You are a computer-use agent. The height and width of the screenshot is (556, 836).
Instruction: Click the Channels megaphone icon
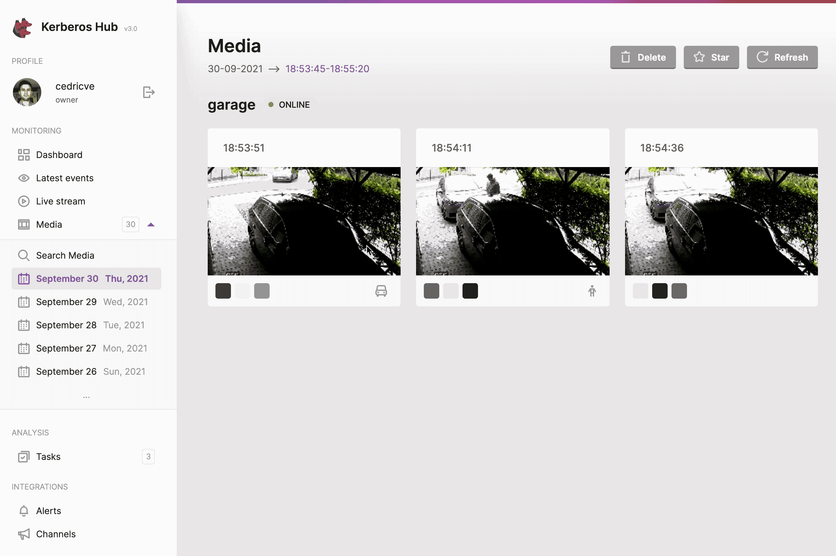[24, 534]
